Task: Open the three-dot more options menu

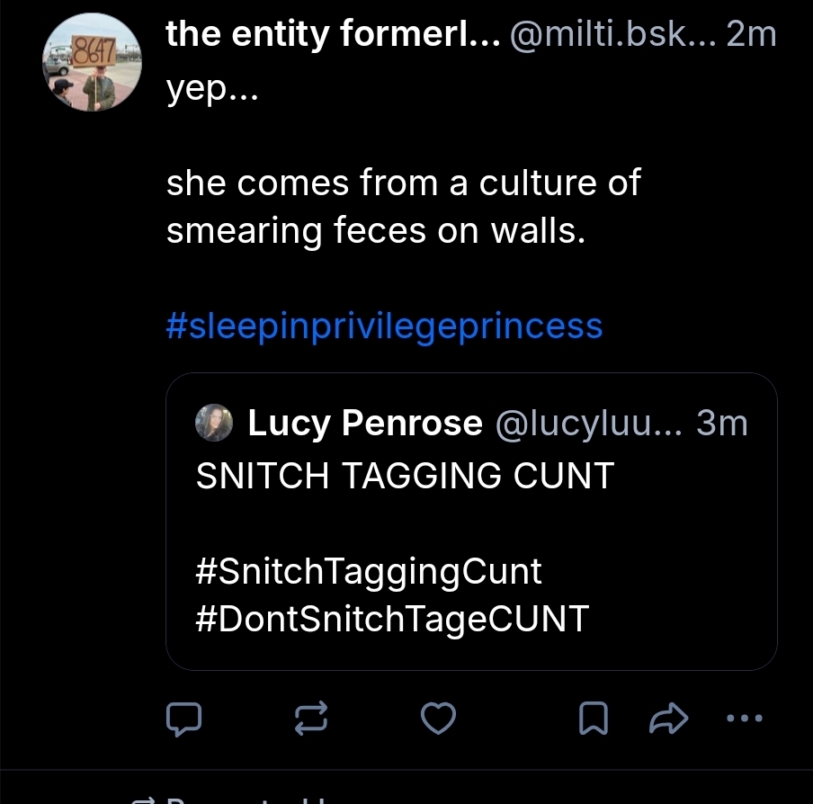Action: click(x=746, y=719)
